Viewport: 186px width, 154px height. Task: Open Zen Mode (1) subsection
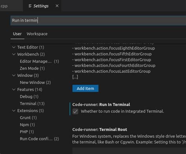32,69
